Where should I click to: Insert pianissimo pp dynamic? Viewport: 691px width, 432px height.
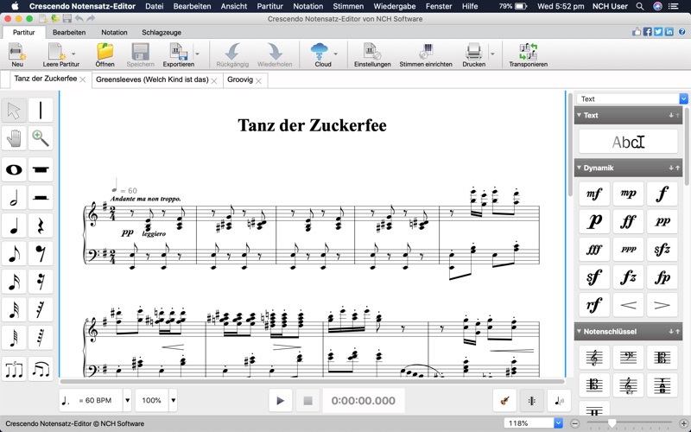pyautogui.click(x=662, y=221)
